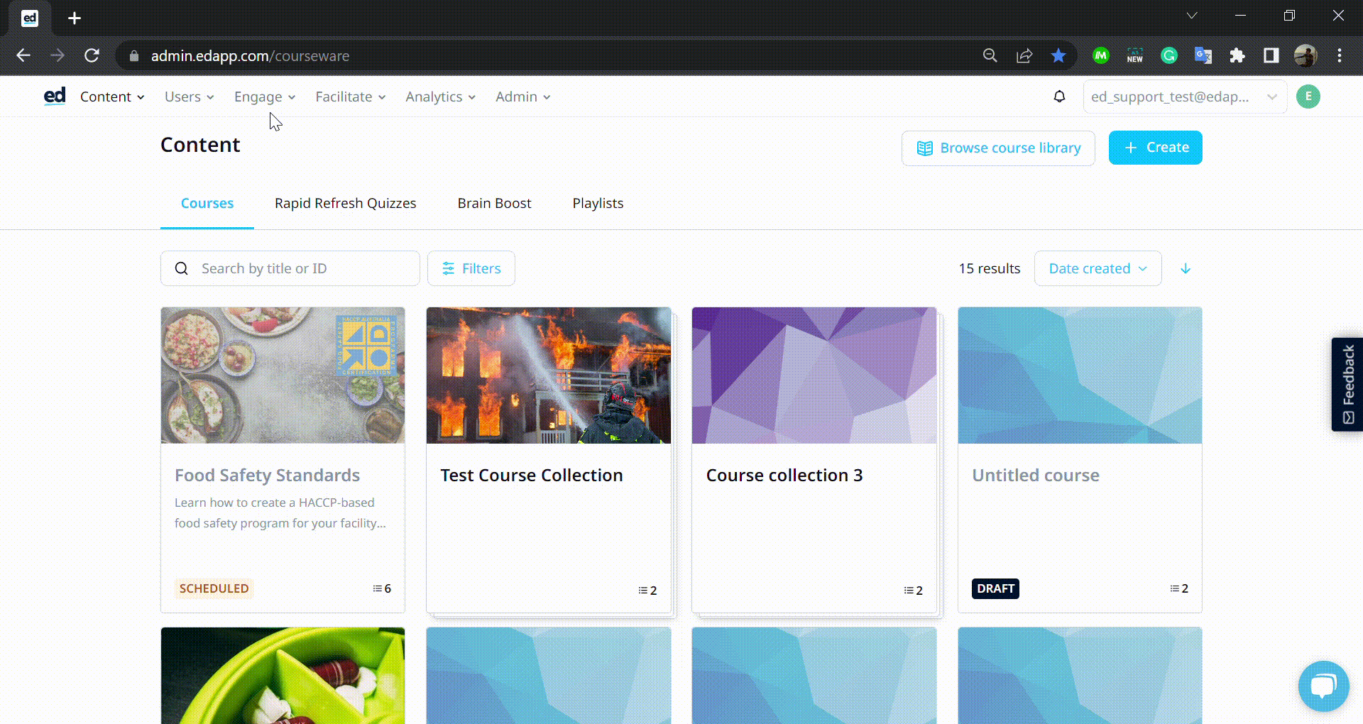
Task: Open the Untitled course title
Action: point(1036,475)
